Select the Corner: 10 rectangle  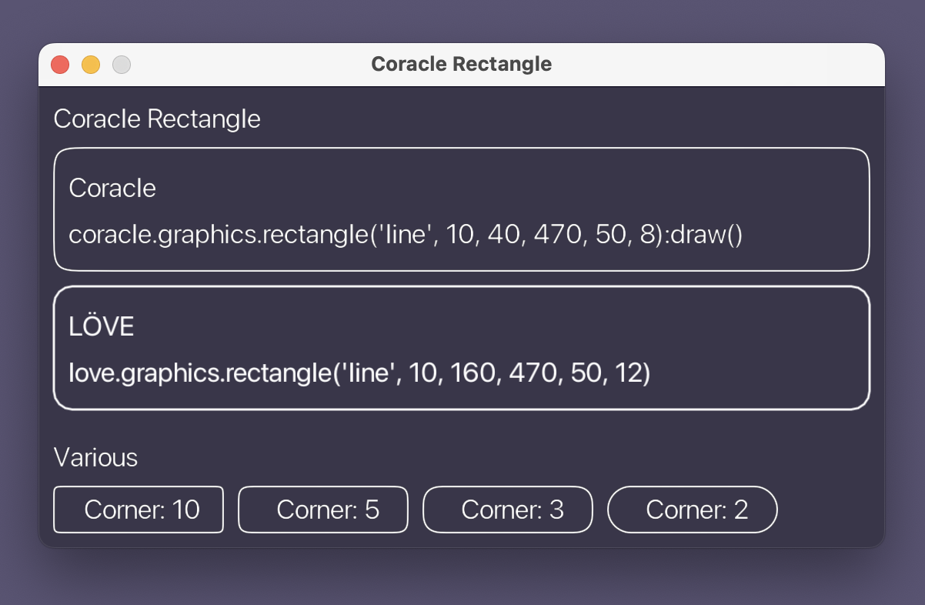click(139, 510)
